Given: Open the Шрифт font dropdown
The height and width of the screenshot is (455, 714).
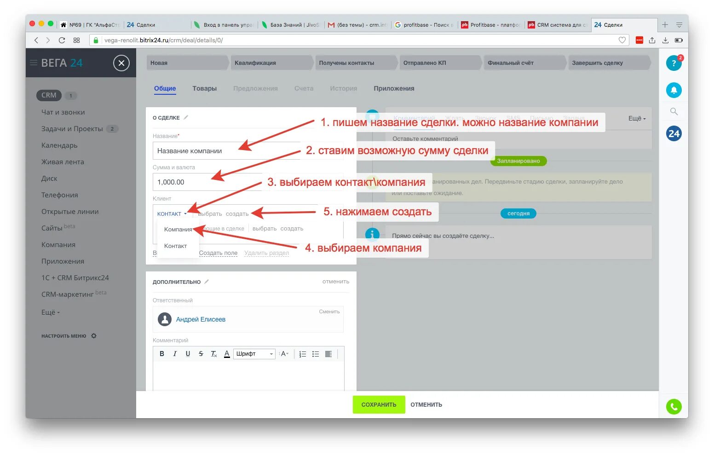Looking at the screenshot, I should pos(254,354).
